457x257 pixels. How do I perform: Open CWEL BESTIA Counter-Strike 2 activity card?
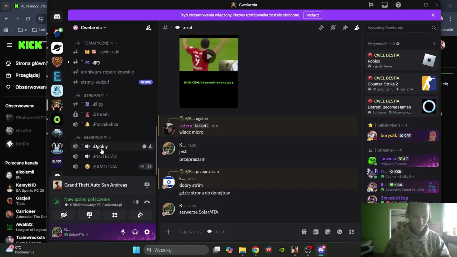point(402,83)
